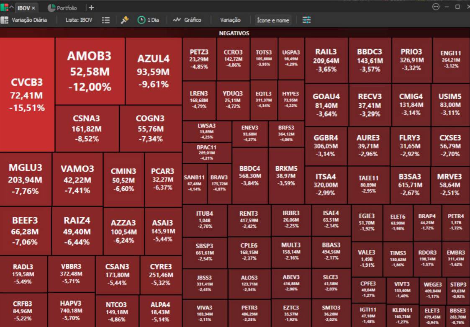470x327 pixels.
Task: Select the TOTS3 tile
Action: point(264,59)
